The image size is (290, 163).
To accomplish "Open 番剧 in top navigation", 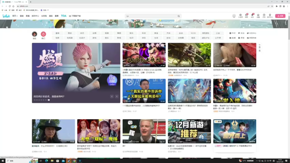I will (22, 16).
